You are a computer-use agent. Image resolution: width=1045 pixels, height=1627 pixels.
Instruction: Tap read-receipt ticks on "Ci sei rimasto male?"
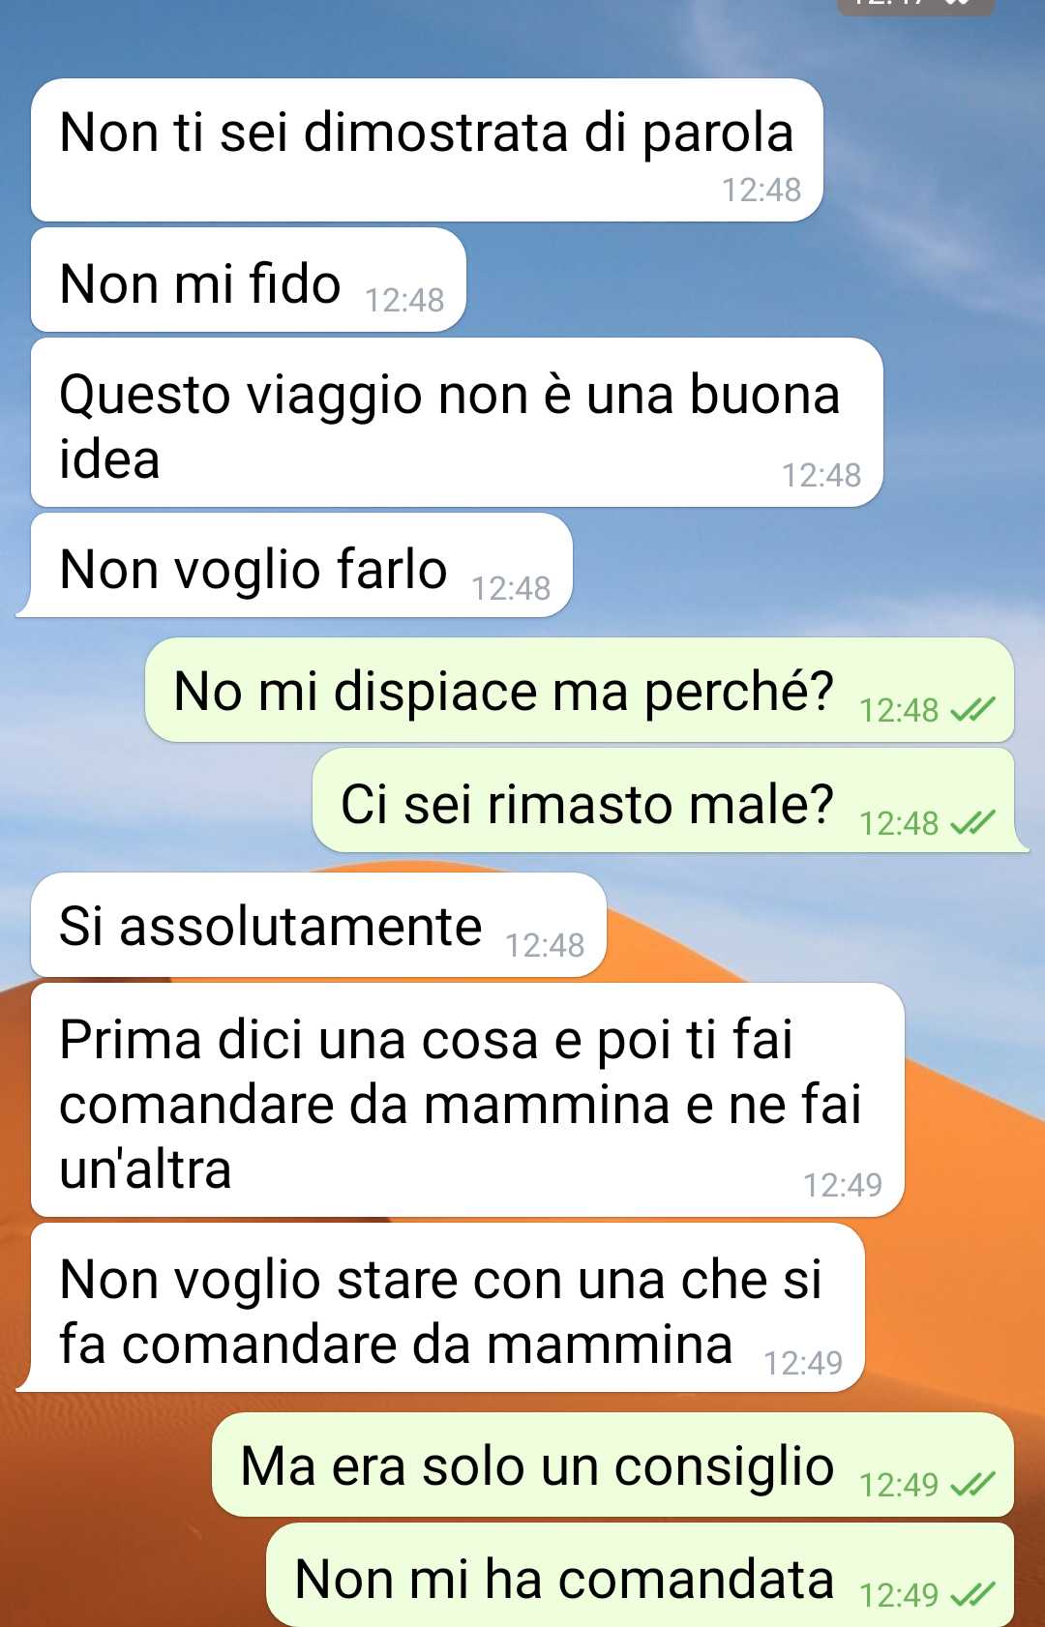[x=971, y=823]
